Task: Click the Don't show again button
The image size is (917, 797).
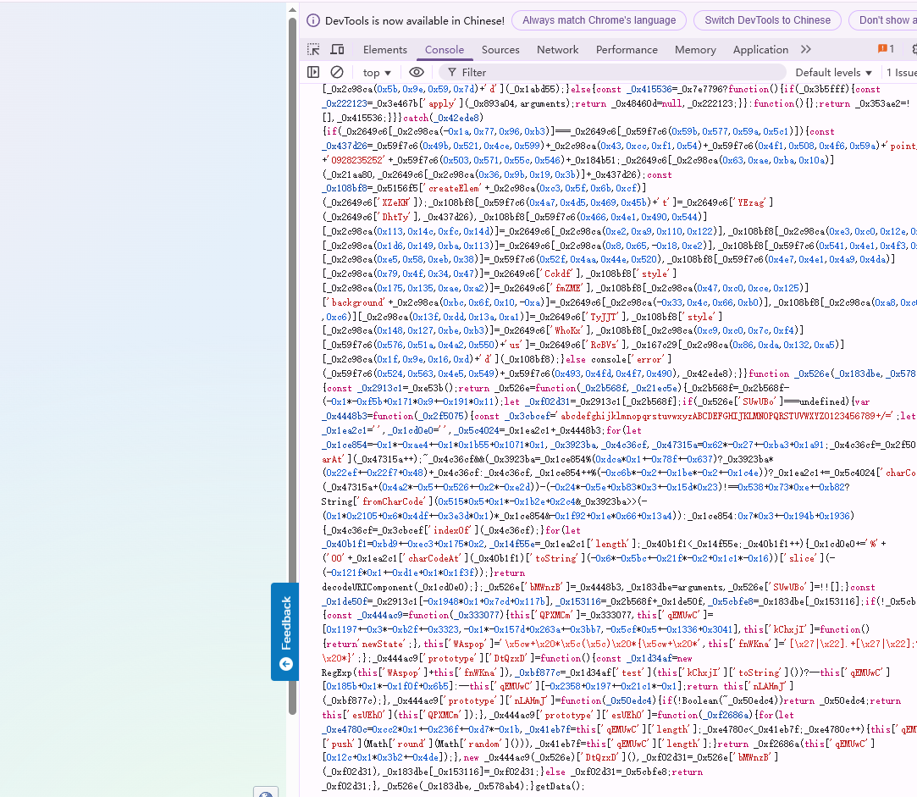Action: 883,20
